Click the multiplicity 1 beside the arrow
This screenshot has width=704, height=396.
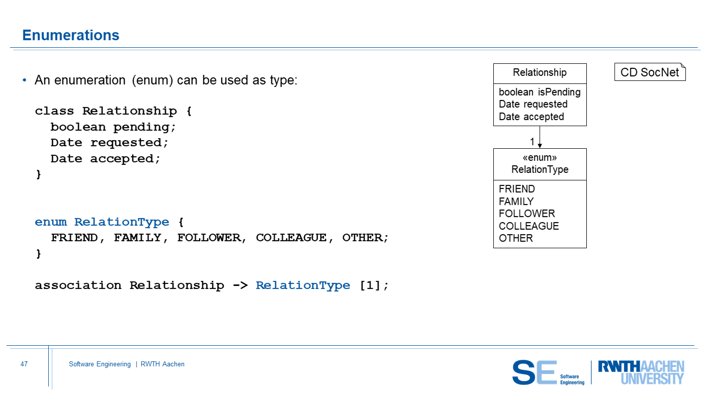pos(533,142)
